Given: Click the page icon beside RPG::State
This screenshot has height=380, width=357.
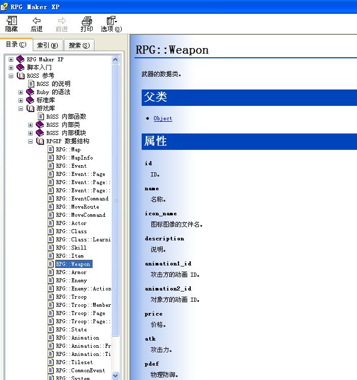Looking at the screenshot, I should 51,329.
